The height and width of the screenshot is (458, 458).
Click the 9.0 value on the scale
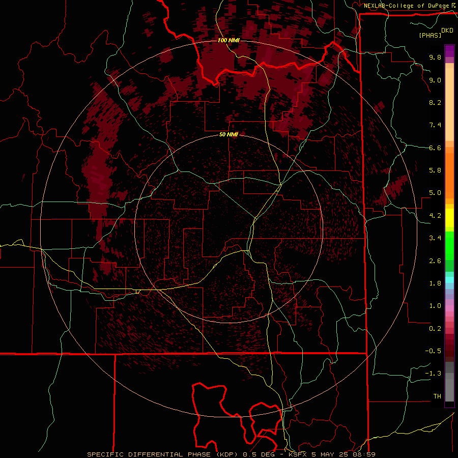click(435, 80)
